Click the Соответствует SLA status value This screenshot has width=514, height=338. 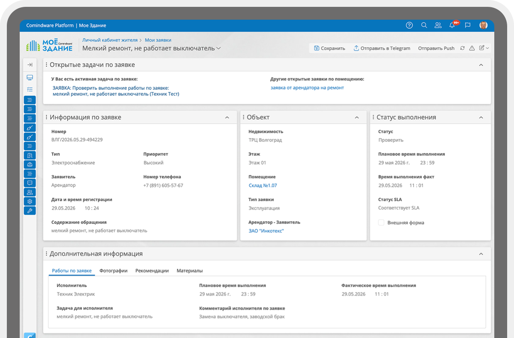(399, 208)
